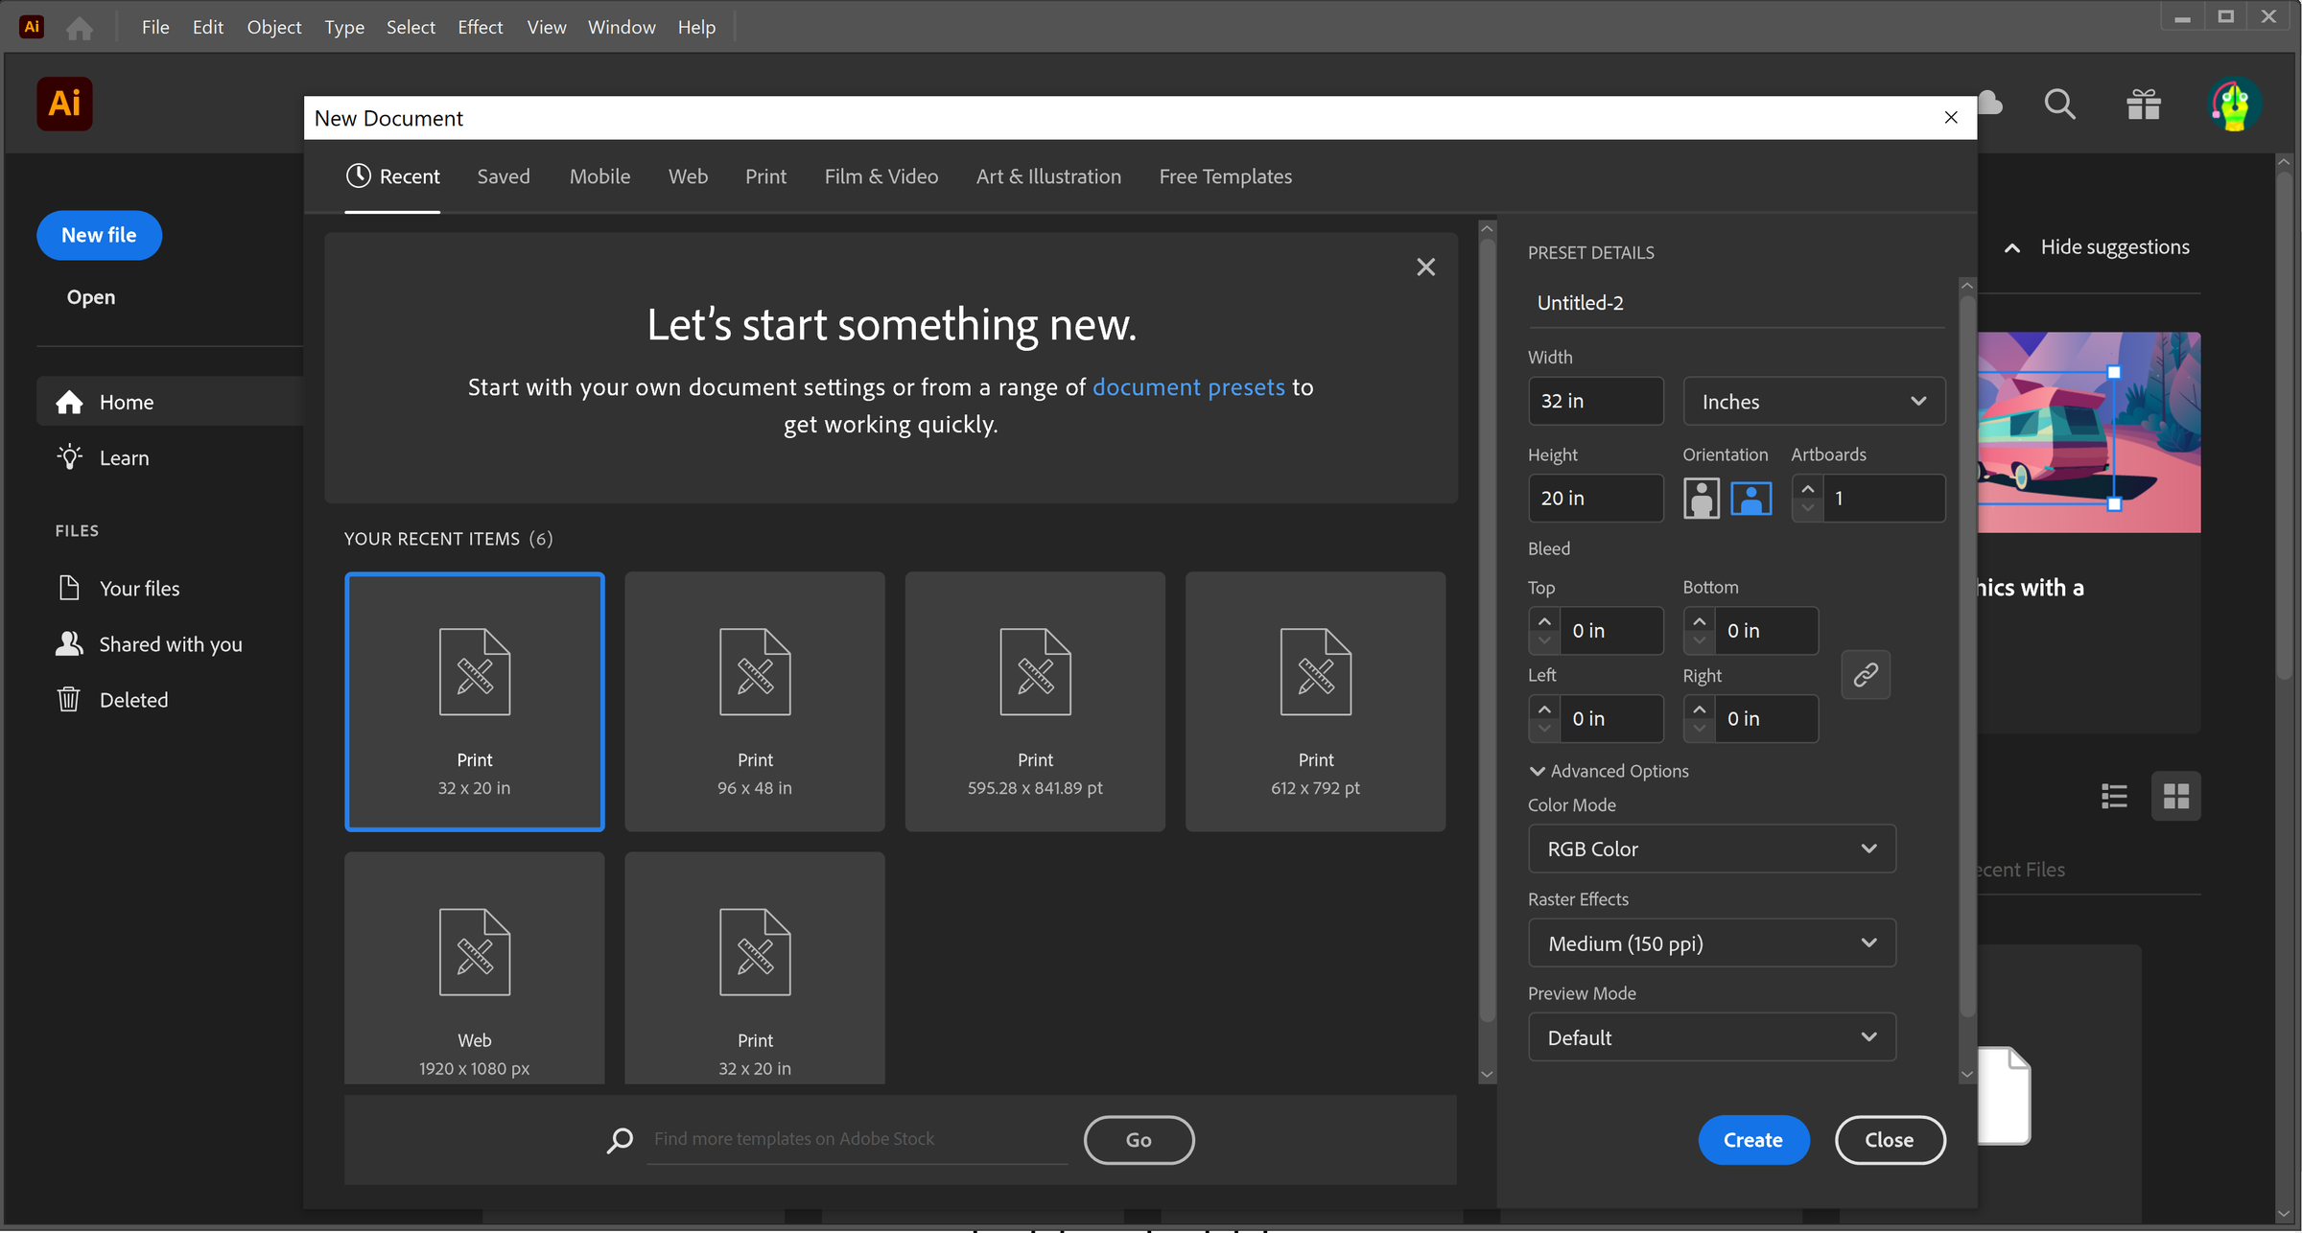Click the document name field Untitled-2

coord(1736,303)
